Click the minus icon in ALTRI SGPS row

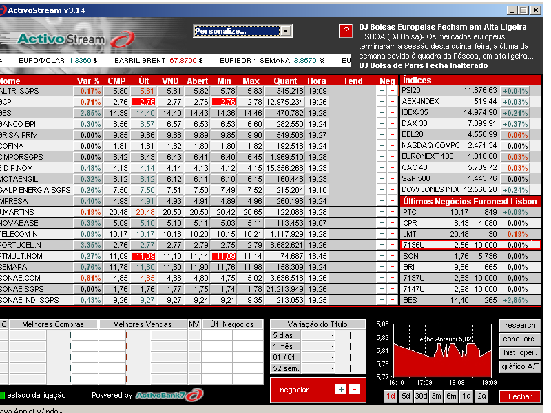click(x=392, y=91)
